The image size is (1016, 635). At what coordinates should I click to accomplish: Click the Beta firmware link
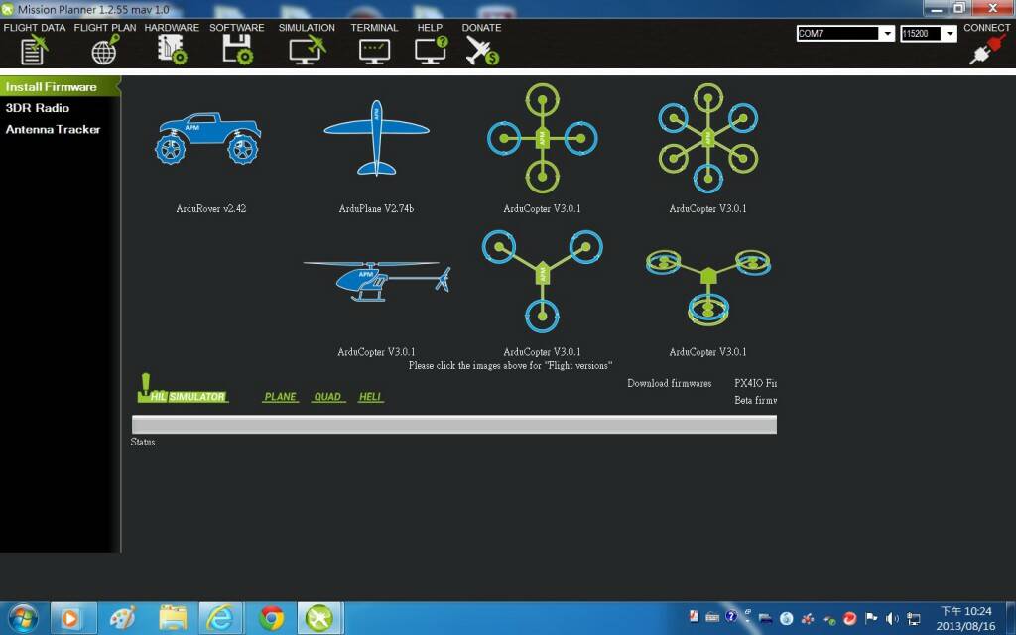755,401
